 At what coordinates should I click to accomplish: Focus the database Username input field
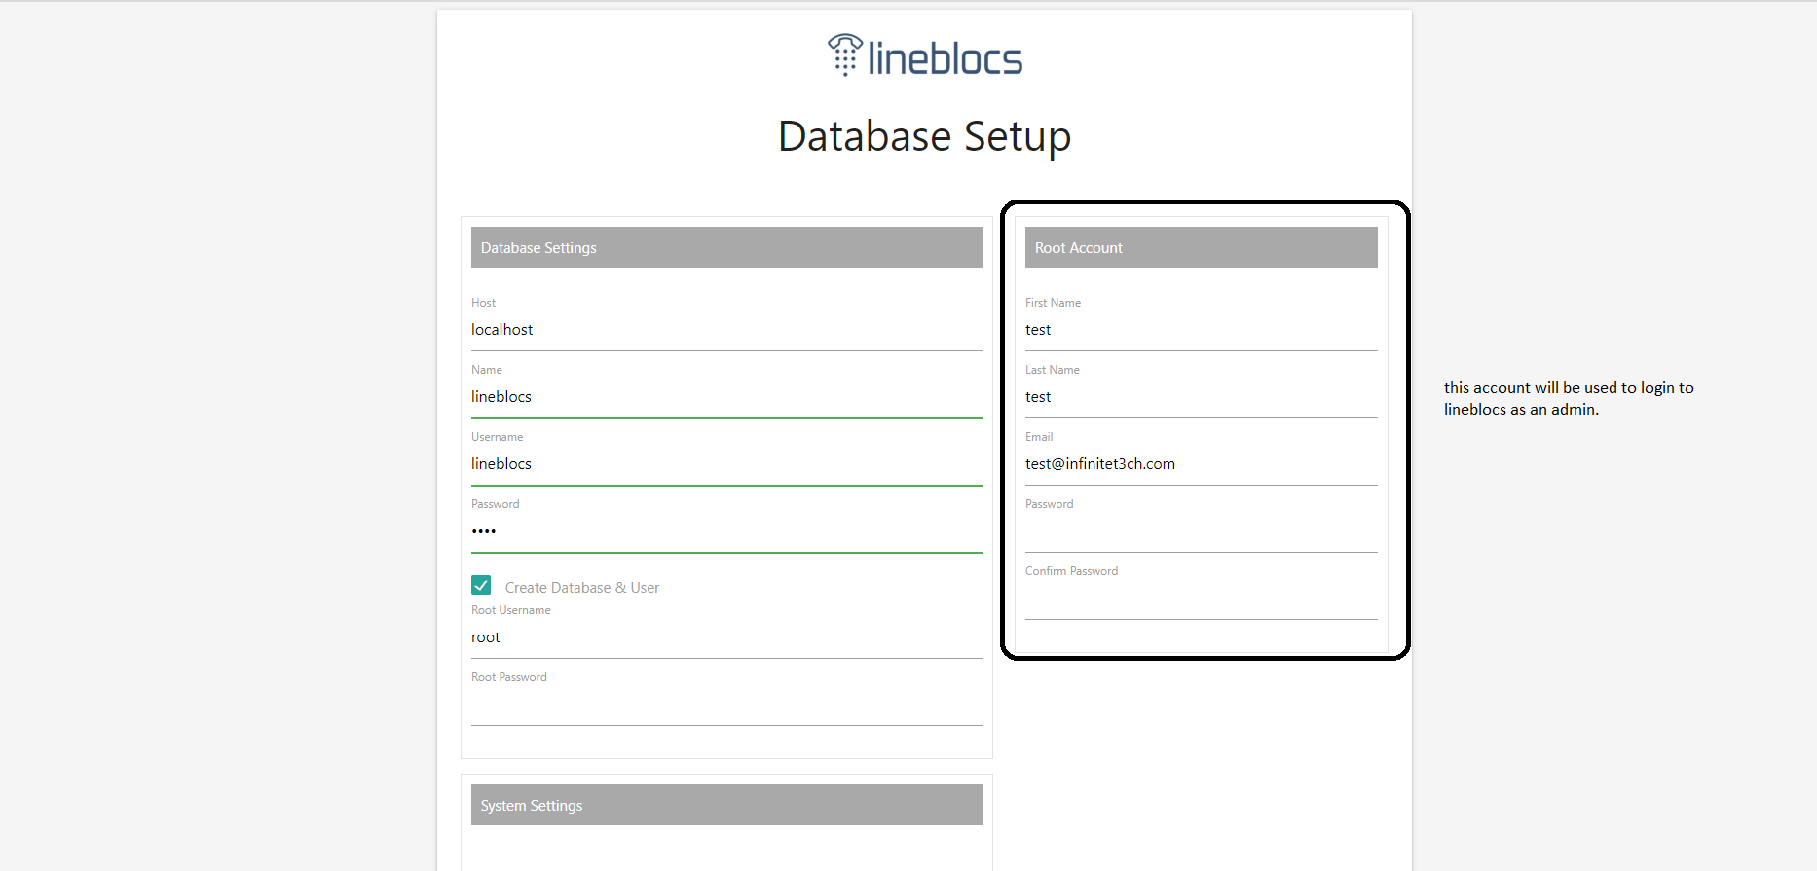(x=726, y=464)
